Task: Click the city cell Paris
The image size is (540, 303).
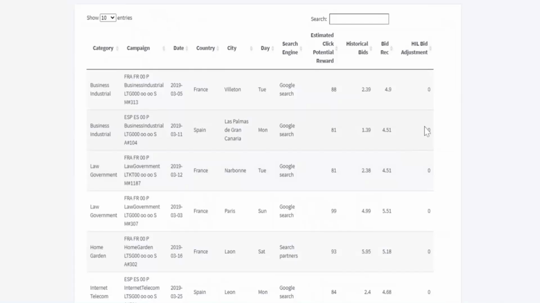Action: coord(229,211)
